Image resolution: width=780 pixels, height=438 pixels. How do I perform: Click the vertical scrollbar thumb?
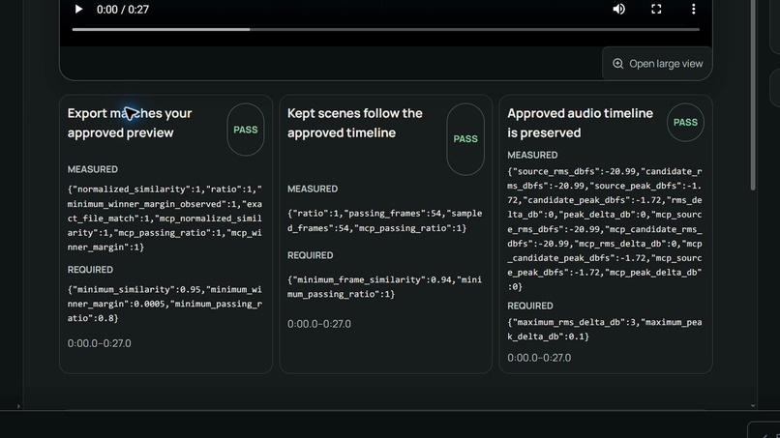(753, 95)
